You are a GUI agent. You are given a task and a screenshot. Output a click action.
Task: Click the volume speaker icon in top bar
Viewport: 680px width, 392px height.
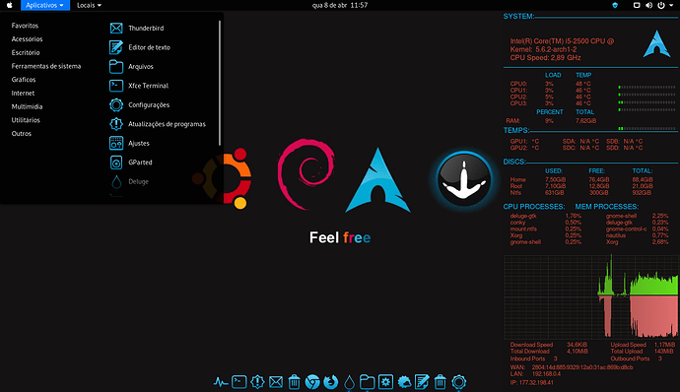648,5
